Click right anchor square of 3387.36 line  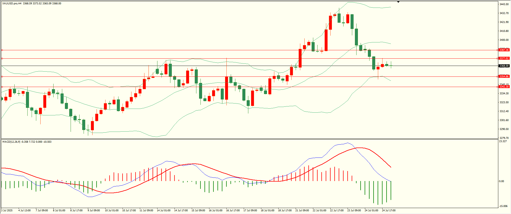pyautogui.click(x=497, y=50)
